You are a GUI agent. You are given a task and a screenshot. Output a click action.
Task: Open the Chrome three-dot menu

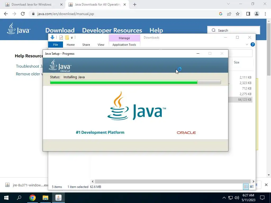265,14
